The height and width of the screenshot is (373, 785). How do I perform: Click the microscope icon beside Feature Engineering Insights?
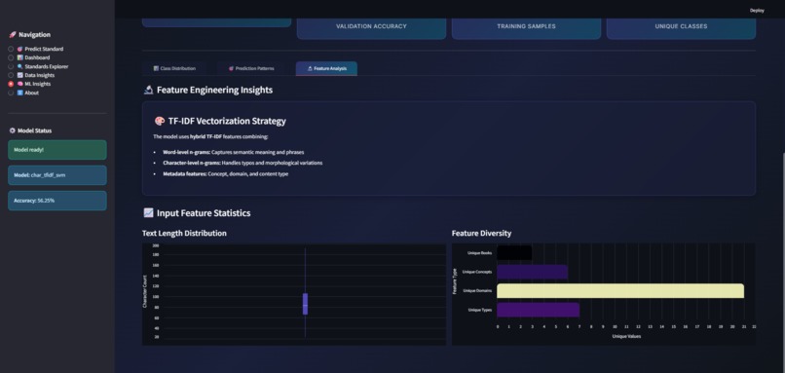[148, 91]
